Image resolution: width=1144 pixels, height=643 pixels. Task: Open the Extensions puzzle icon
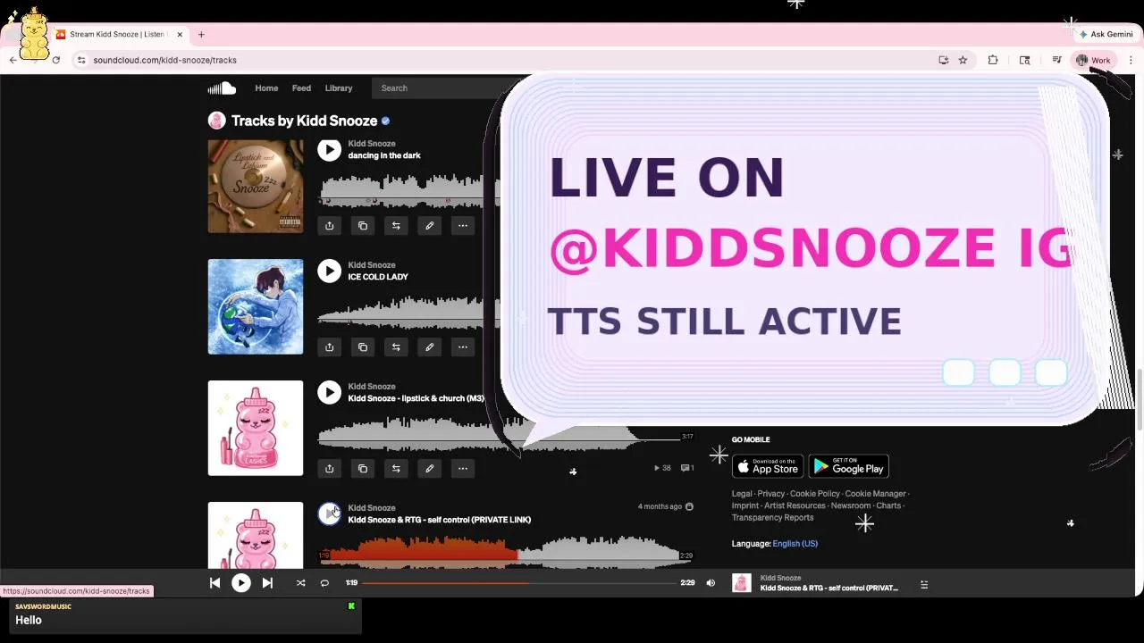993,60
